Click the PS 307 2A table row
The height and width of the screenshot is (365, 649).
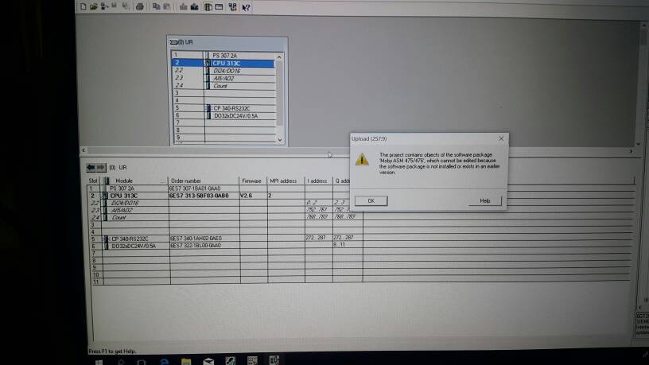(226, 188)
